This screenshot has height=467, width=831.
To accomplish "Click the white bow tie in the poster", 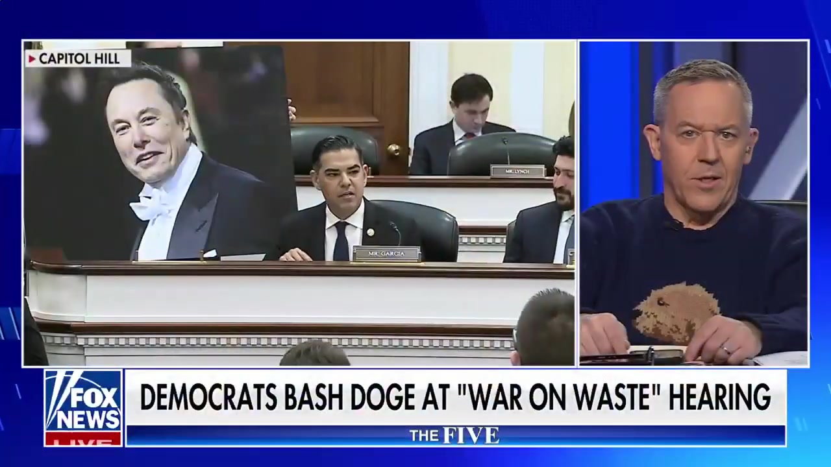I will [x=151, y=206].
